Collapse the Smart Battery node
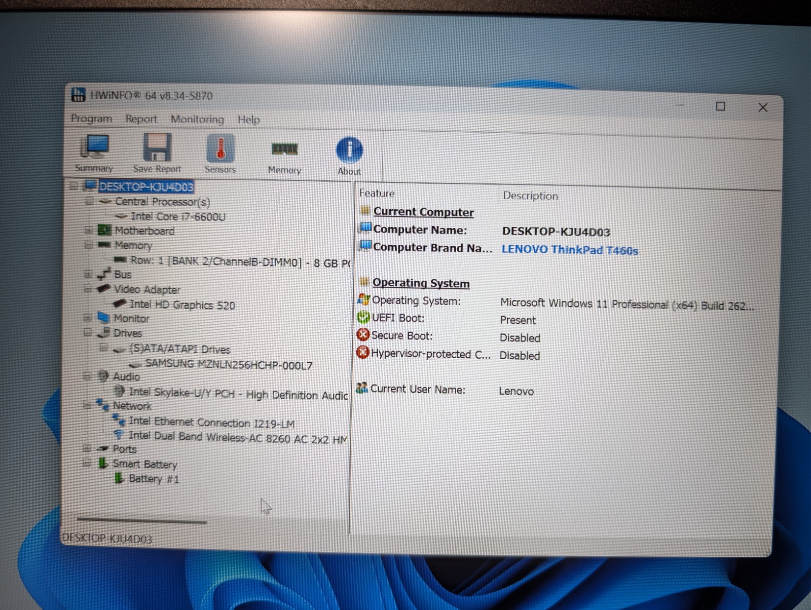 [x=87, y=463]
